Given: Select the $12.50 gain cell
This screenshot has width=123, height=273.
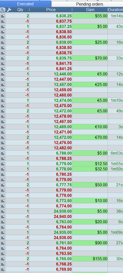Looking at the screenshot, I should click(x=90, y=164).
